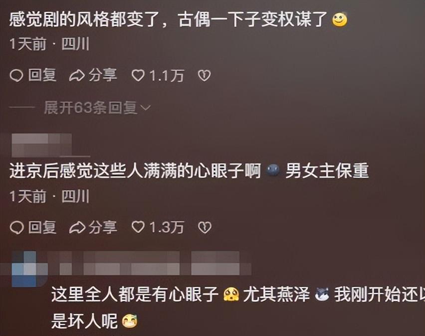Screen dimensions: 425x336
Task: Click the reply bubble icon on second comment
Action: [16, 228]
